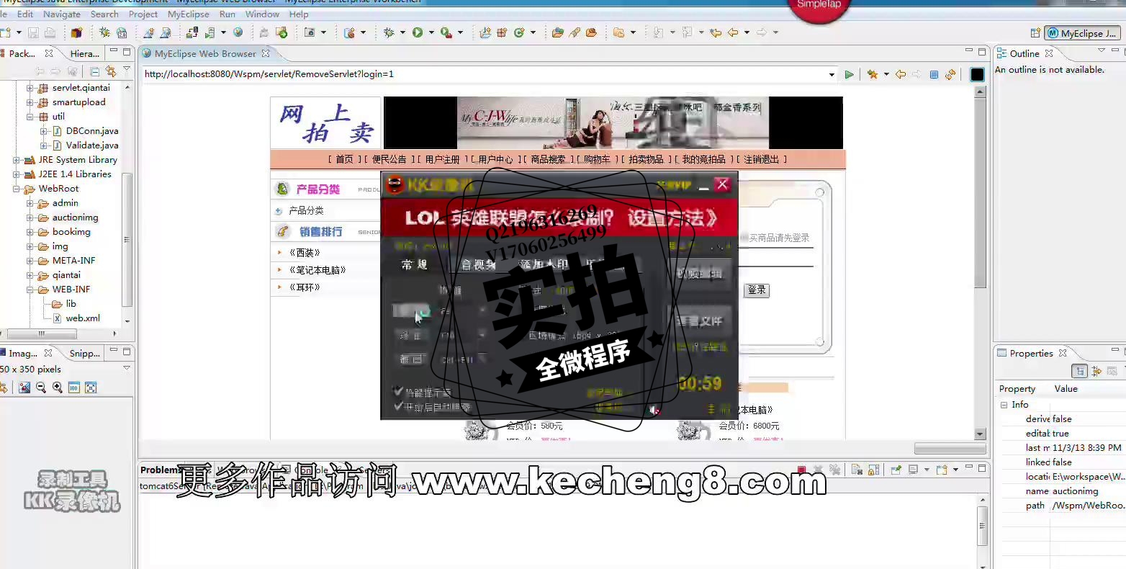The width and height of the screenshot is (1126, 569).
Task: Collapse the WEB-INF folder
Action: click(x=30, y=290)
